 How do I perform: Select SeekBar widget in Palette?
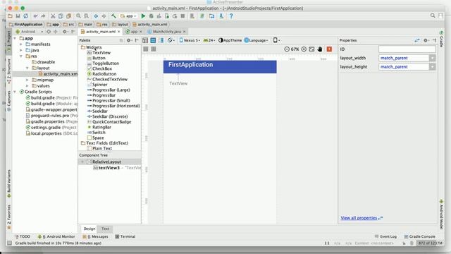[x=97, y=111]
